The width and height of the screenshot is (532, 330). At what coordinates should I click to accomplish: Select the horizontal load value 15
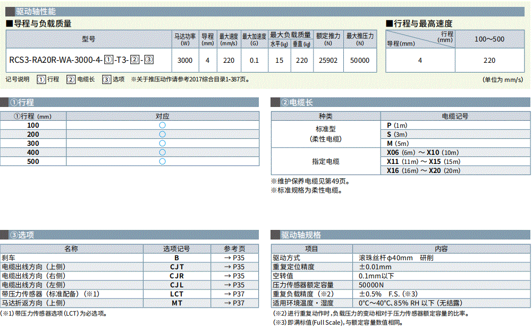point(279,61)
